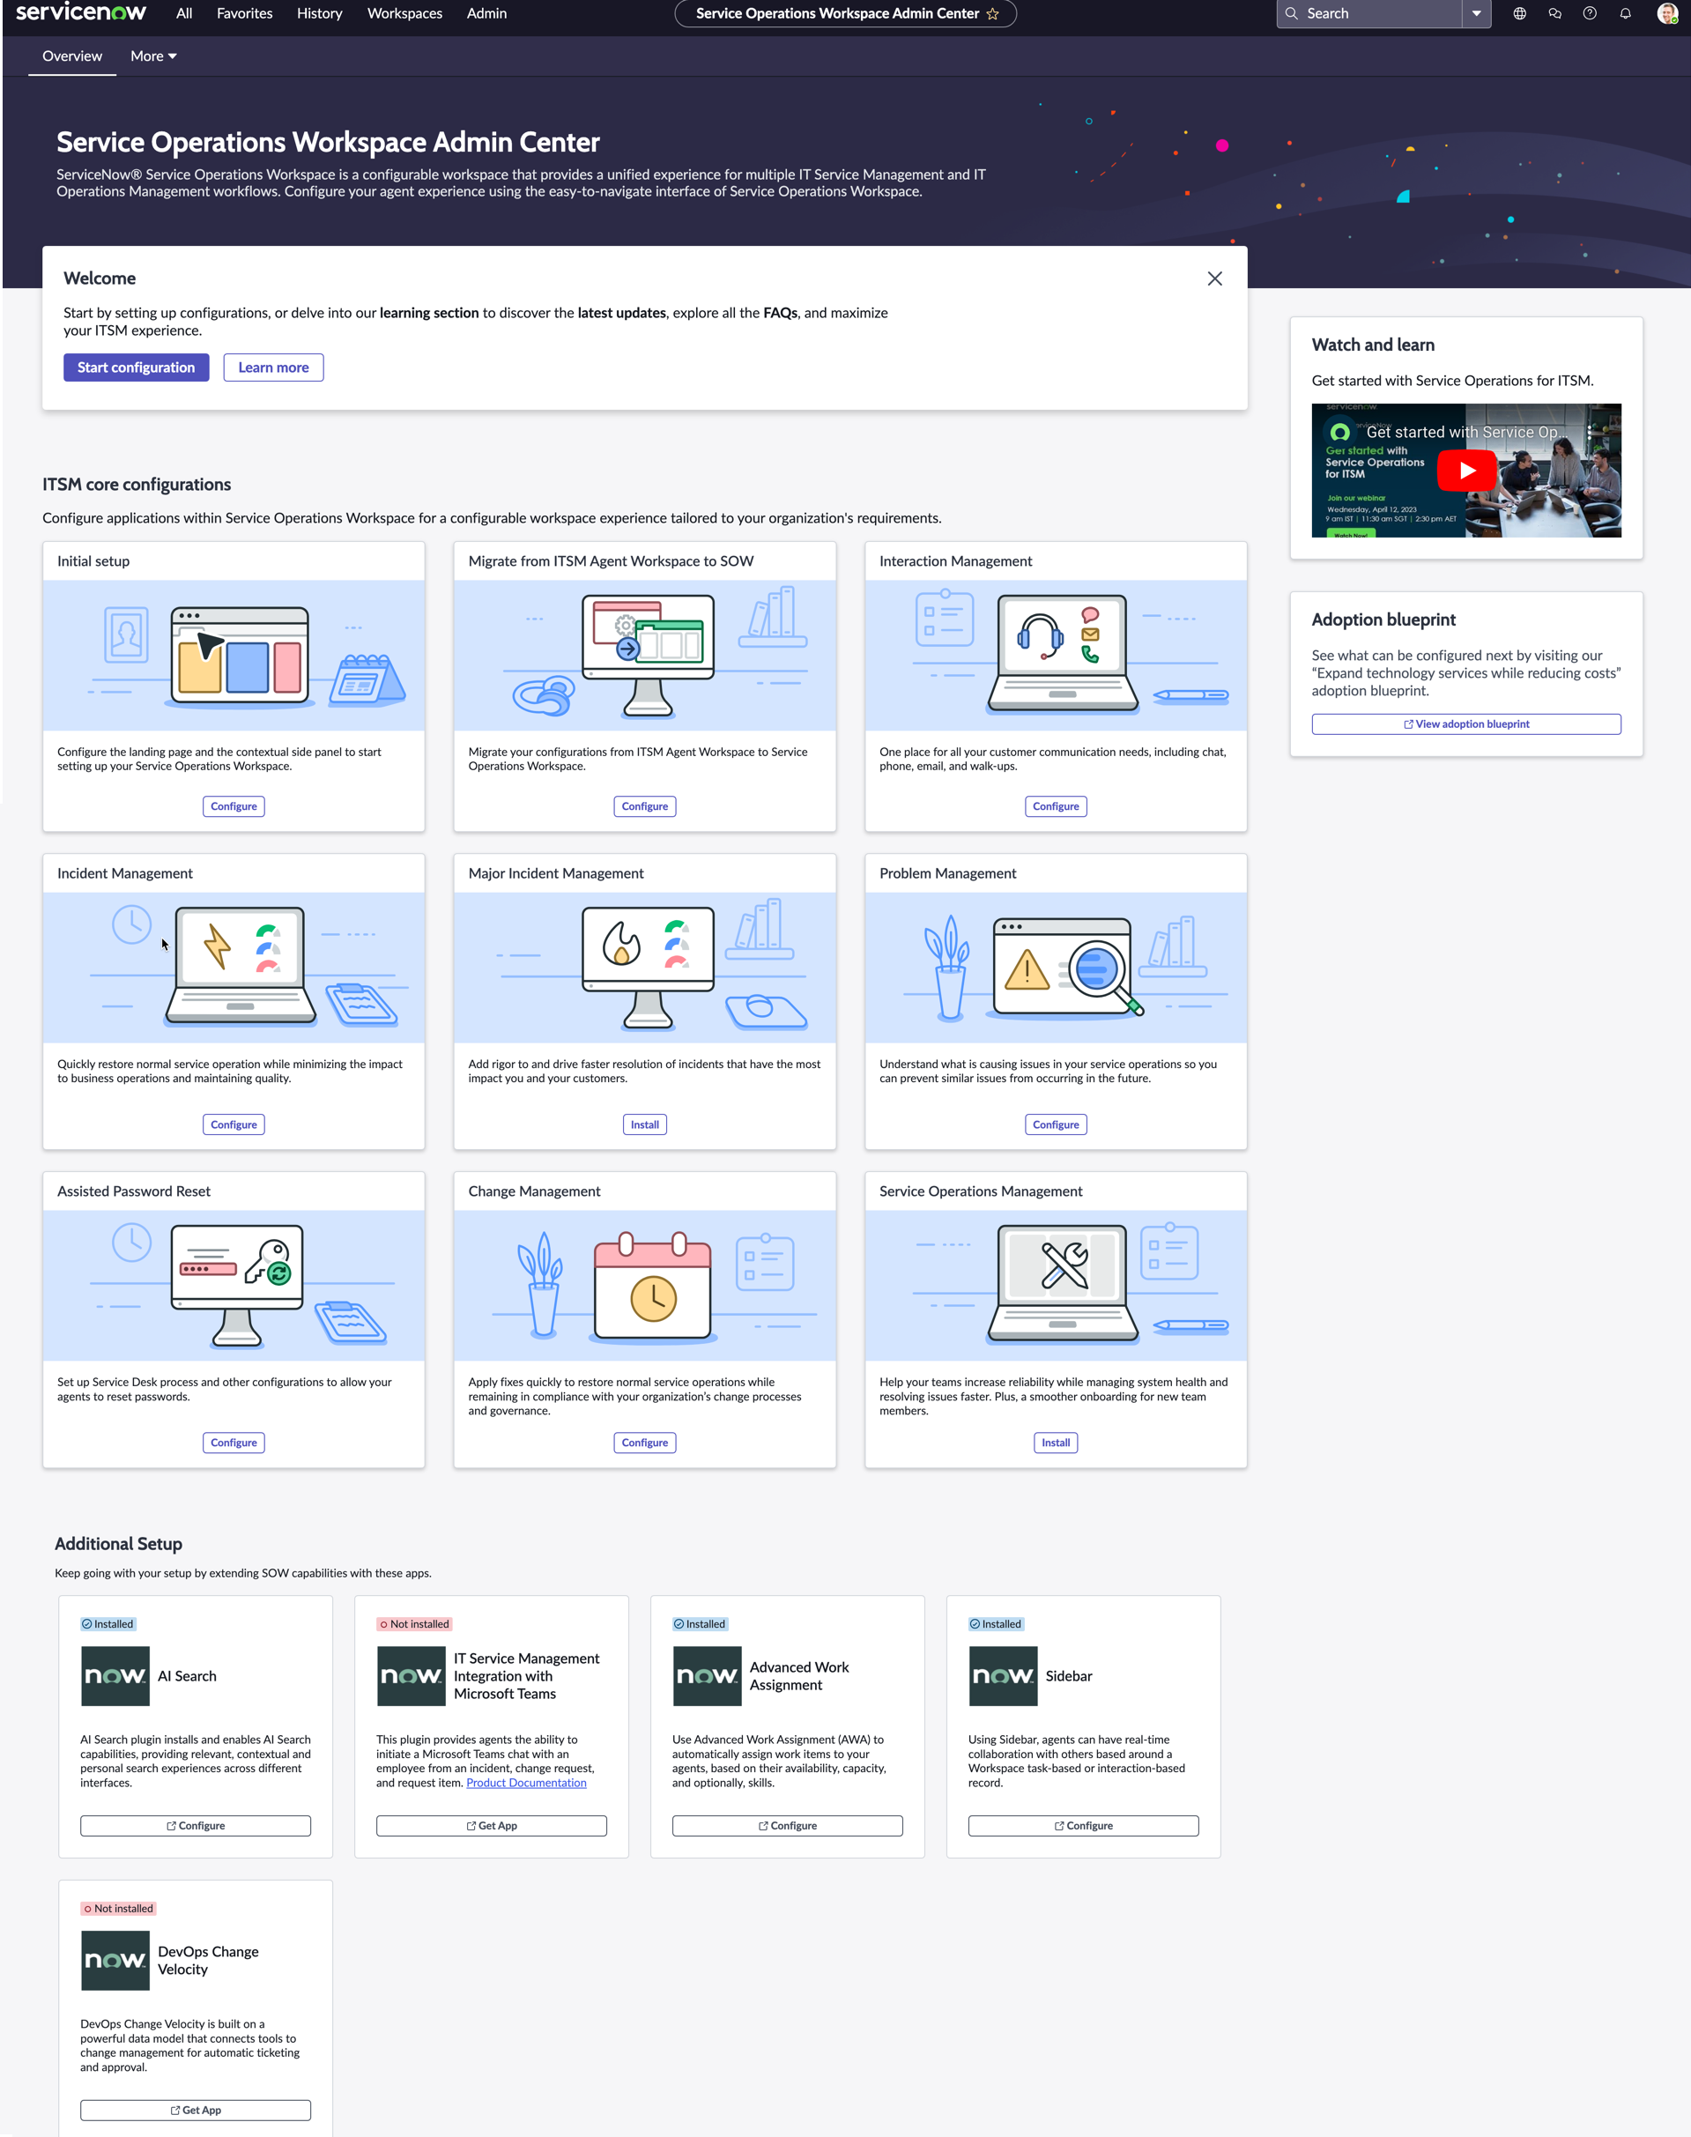Open the help question mark icon

[1589, 14]
